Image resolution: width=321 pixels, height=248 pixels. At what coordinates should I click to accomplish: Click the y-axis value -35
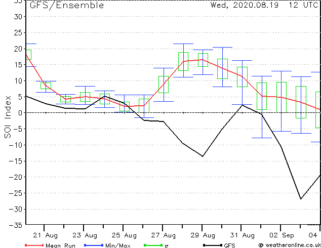[16, 225]
